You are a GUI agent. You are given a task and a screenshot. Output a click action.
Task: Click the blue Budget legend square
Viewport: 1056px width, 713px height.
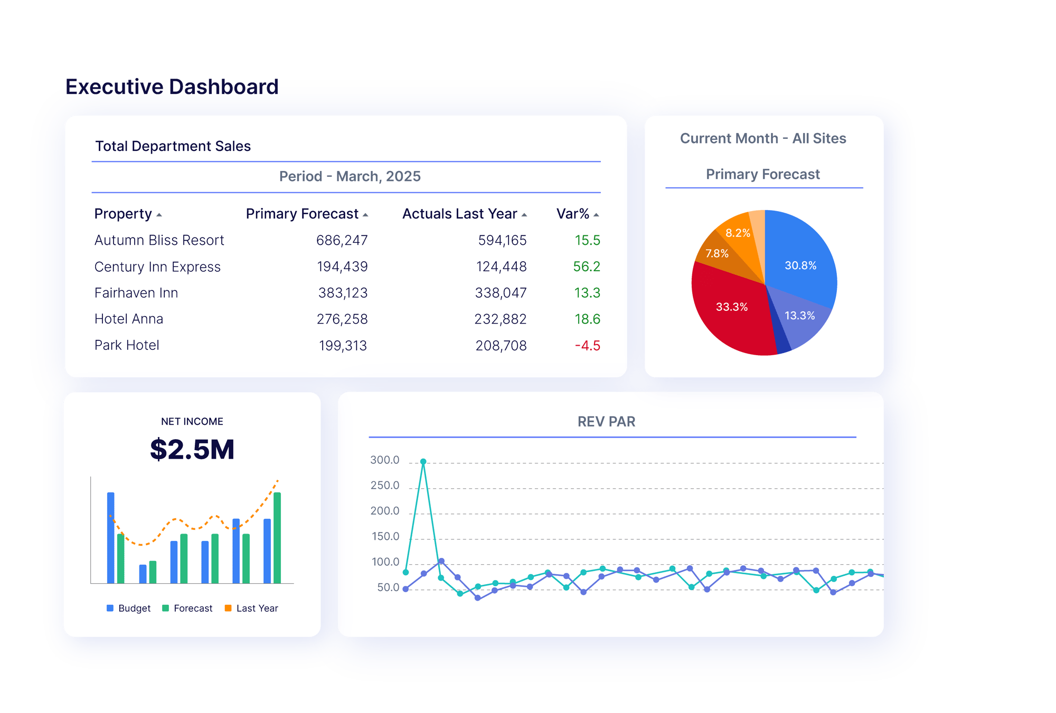tap(110, 608)
